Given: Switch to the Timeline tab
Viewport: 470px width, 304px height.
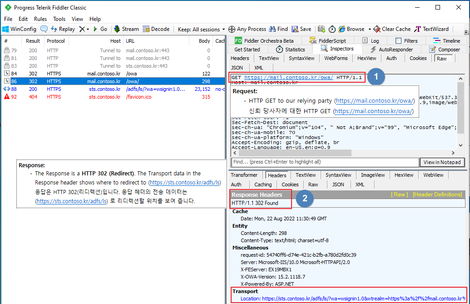Looking at the screenshot, I should tap(447, 41).
